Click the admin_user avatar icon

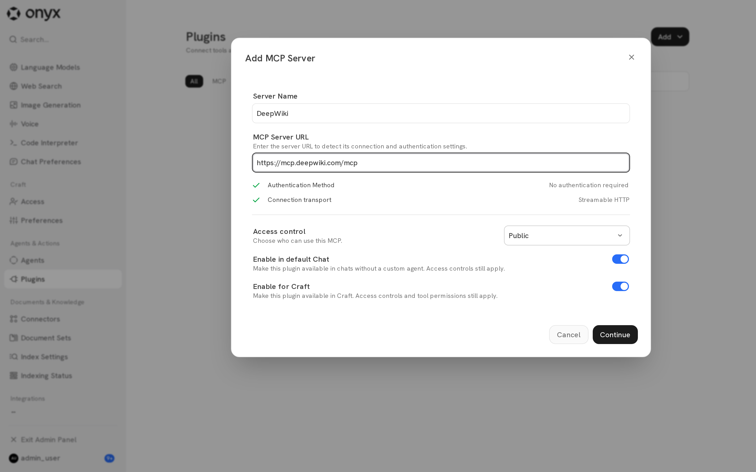13,458
